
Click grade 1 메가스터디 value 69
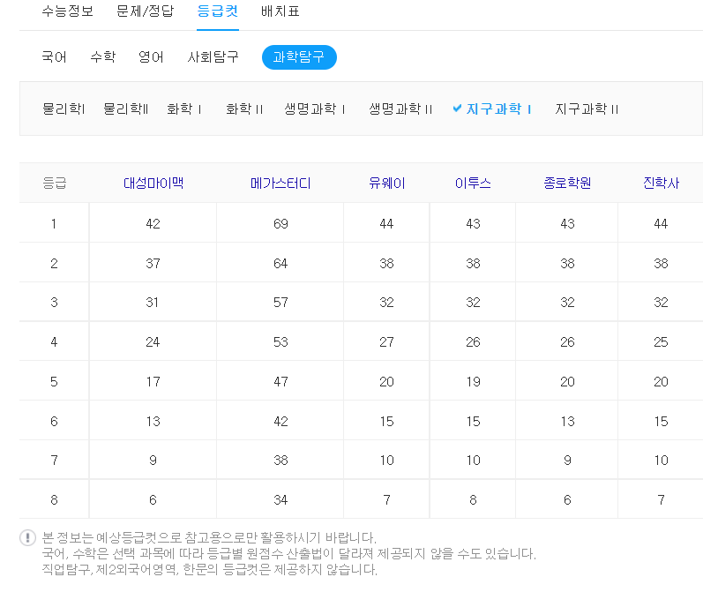pos(280,223)
